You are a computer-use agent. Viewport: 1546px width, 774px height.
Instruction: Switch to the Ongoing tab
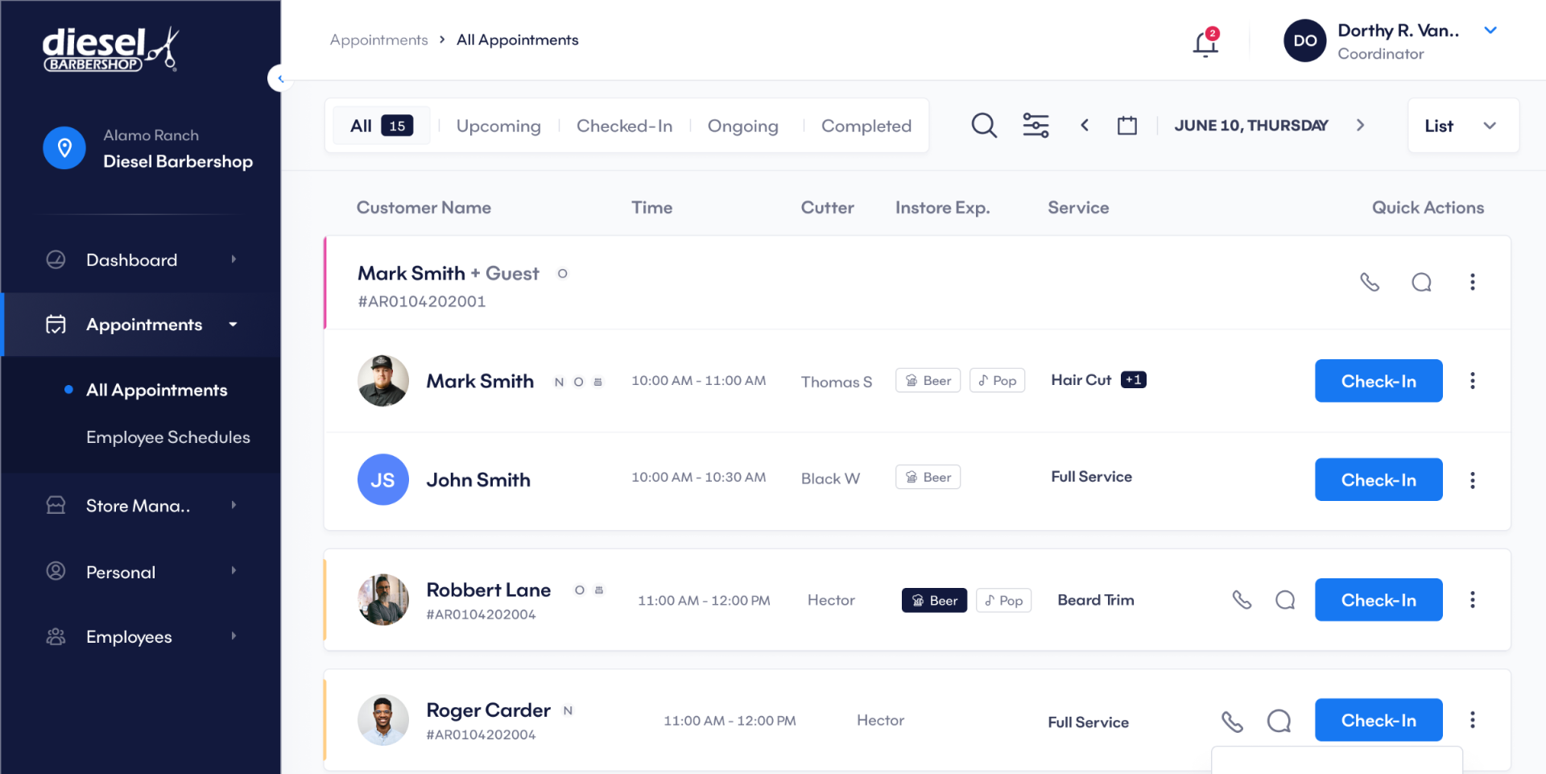(742, 126)
